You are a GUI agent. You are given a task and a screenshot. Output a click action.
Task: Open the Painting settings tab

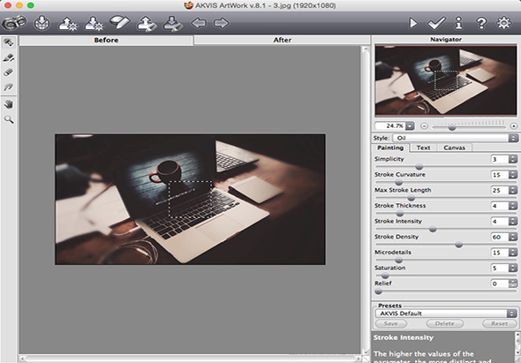(390, 147)
